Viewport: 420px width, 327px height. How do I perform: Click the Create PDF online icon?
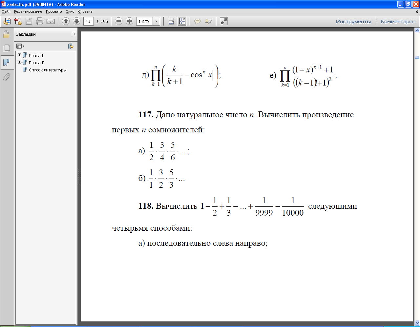coord(7,22)
